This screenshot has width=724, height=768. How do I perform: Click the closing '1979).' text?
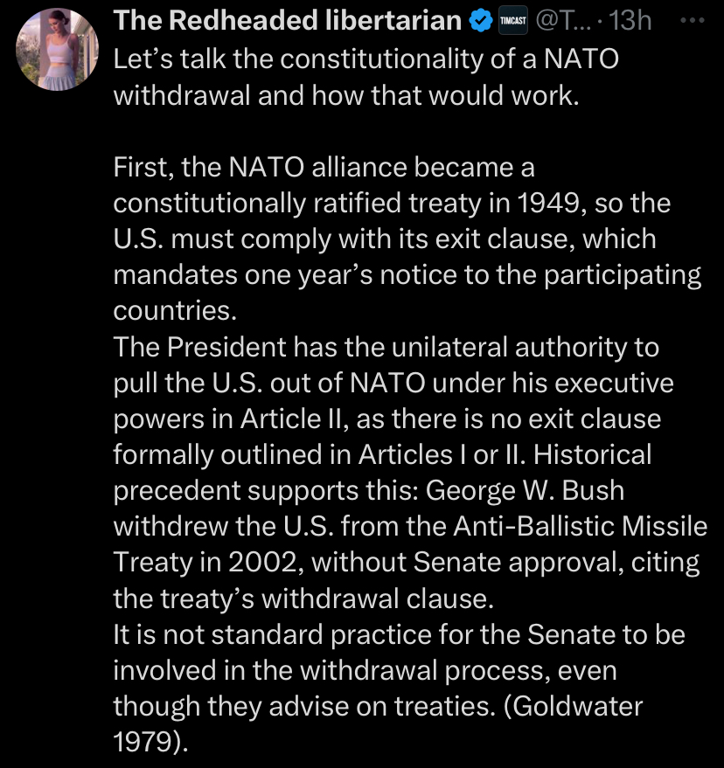pos(150,742)
